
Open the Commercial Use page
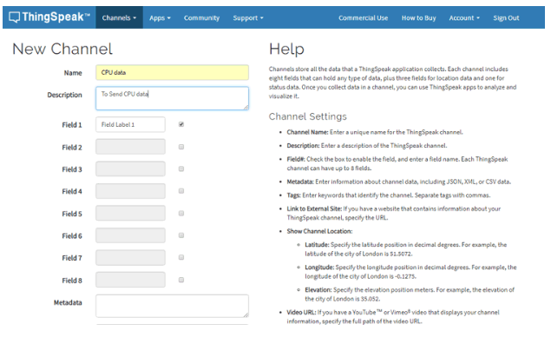pos(364,17)
